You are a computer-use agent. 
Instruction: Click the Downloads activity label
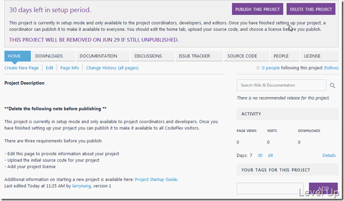[x=309, y=131]
